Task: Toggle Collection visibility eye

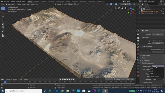Action: pyautogui.click(x=163, y=9)
